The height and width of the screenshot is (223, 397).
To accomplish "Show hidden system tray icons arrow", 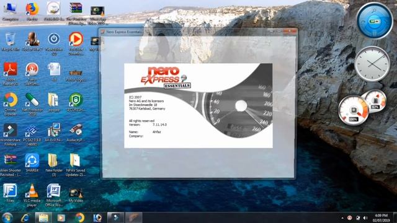I will pyautogui.click(x=342, y=217).
